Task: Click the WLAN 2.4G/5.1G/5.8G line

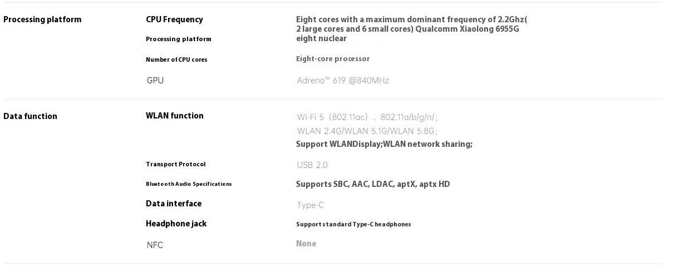Action: 367,131
